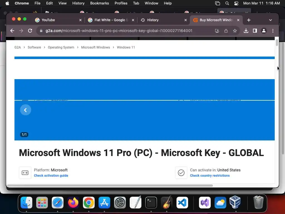Open Launchpad from the Dock
Screen dimensions: 285x214
click(x=42, y=203)
